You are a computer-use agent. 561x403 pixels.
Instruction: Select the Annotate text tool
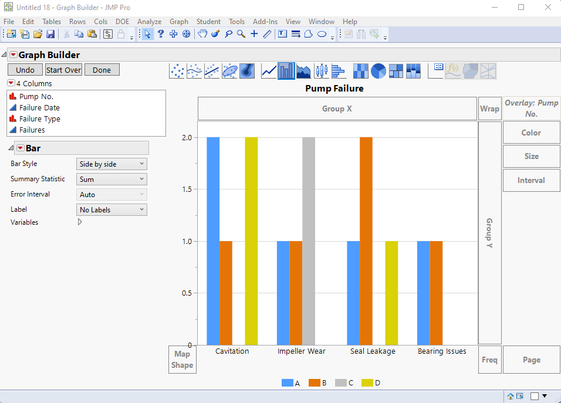click(x=283, y=34)
